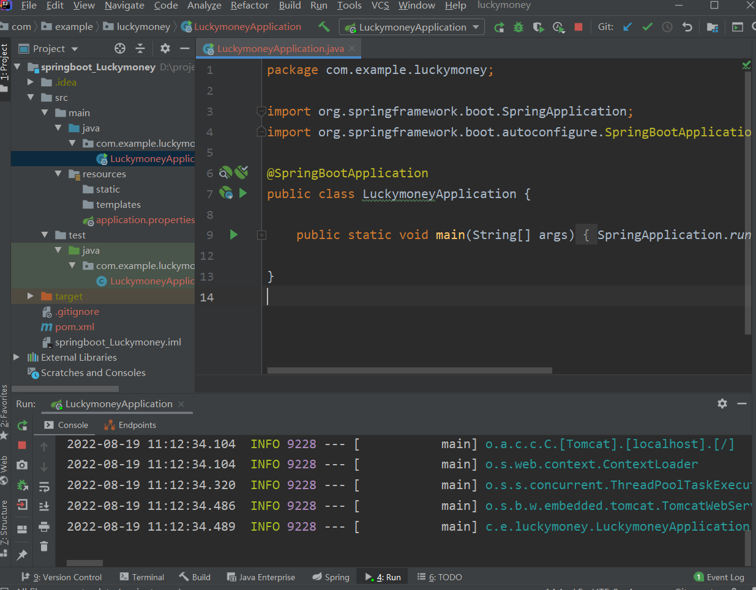Image resolution: width=756 pixels, height=590 pixels.
Task: Build the project with the hammer icon
Action: (x=324, y=27)
